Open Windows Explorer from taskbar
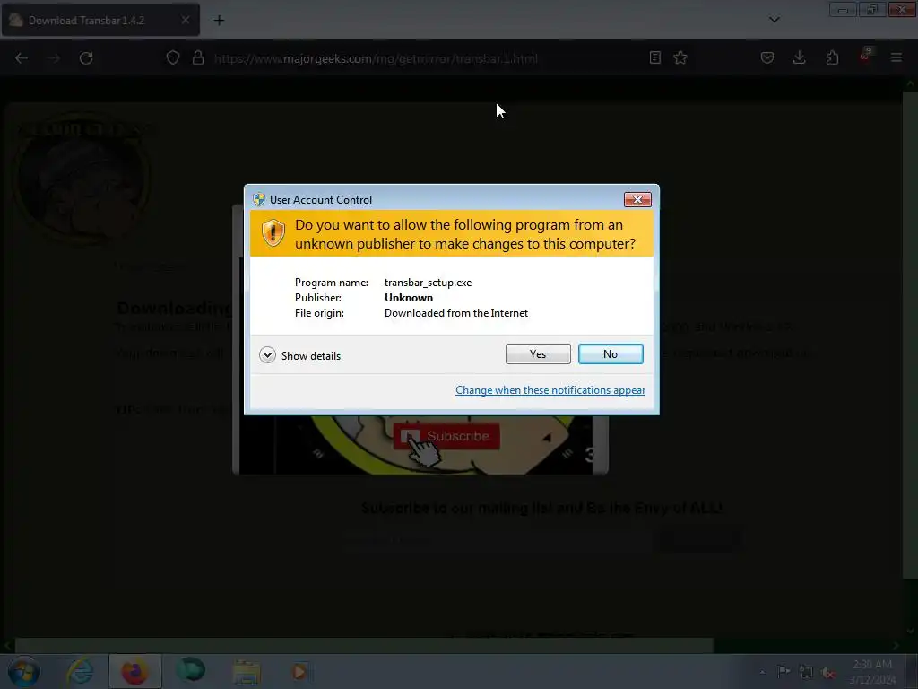The width and height of the screenshot is (918, 689). click(247, 672)
